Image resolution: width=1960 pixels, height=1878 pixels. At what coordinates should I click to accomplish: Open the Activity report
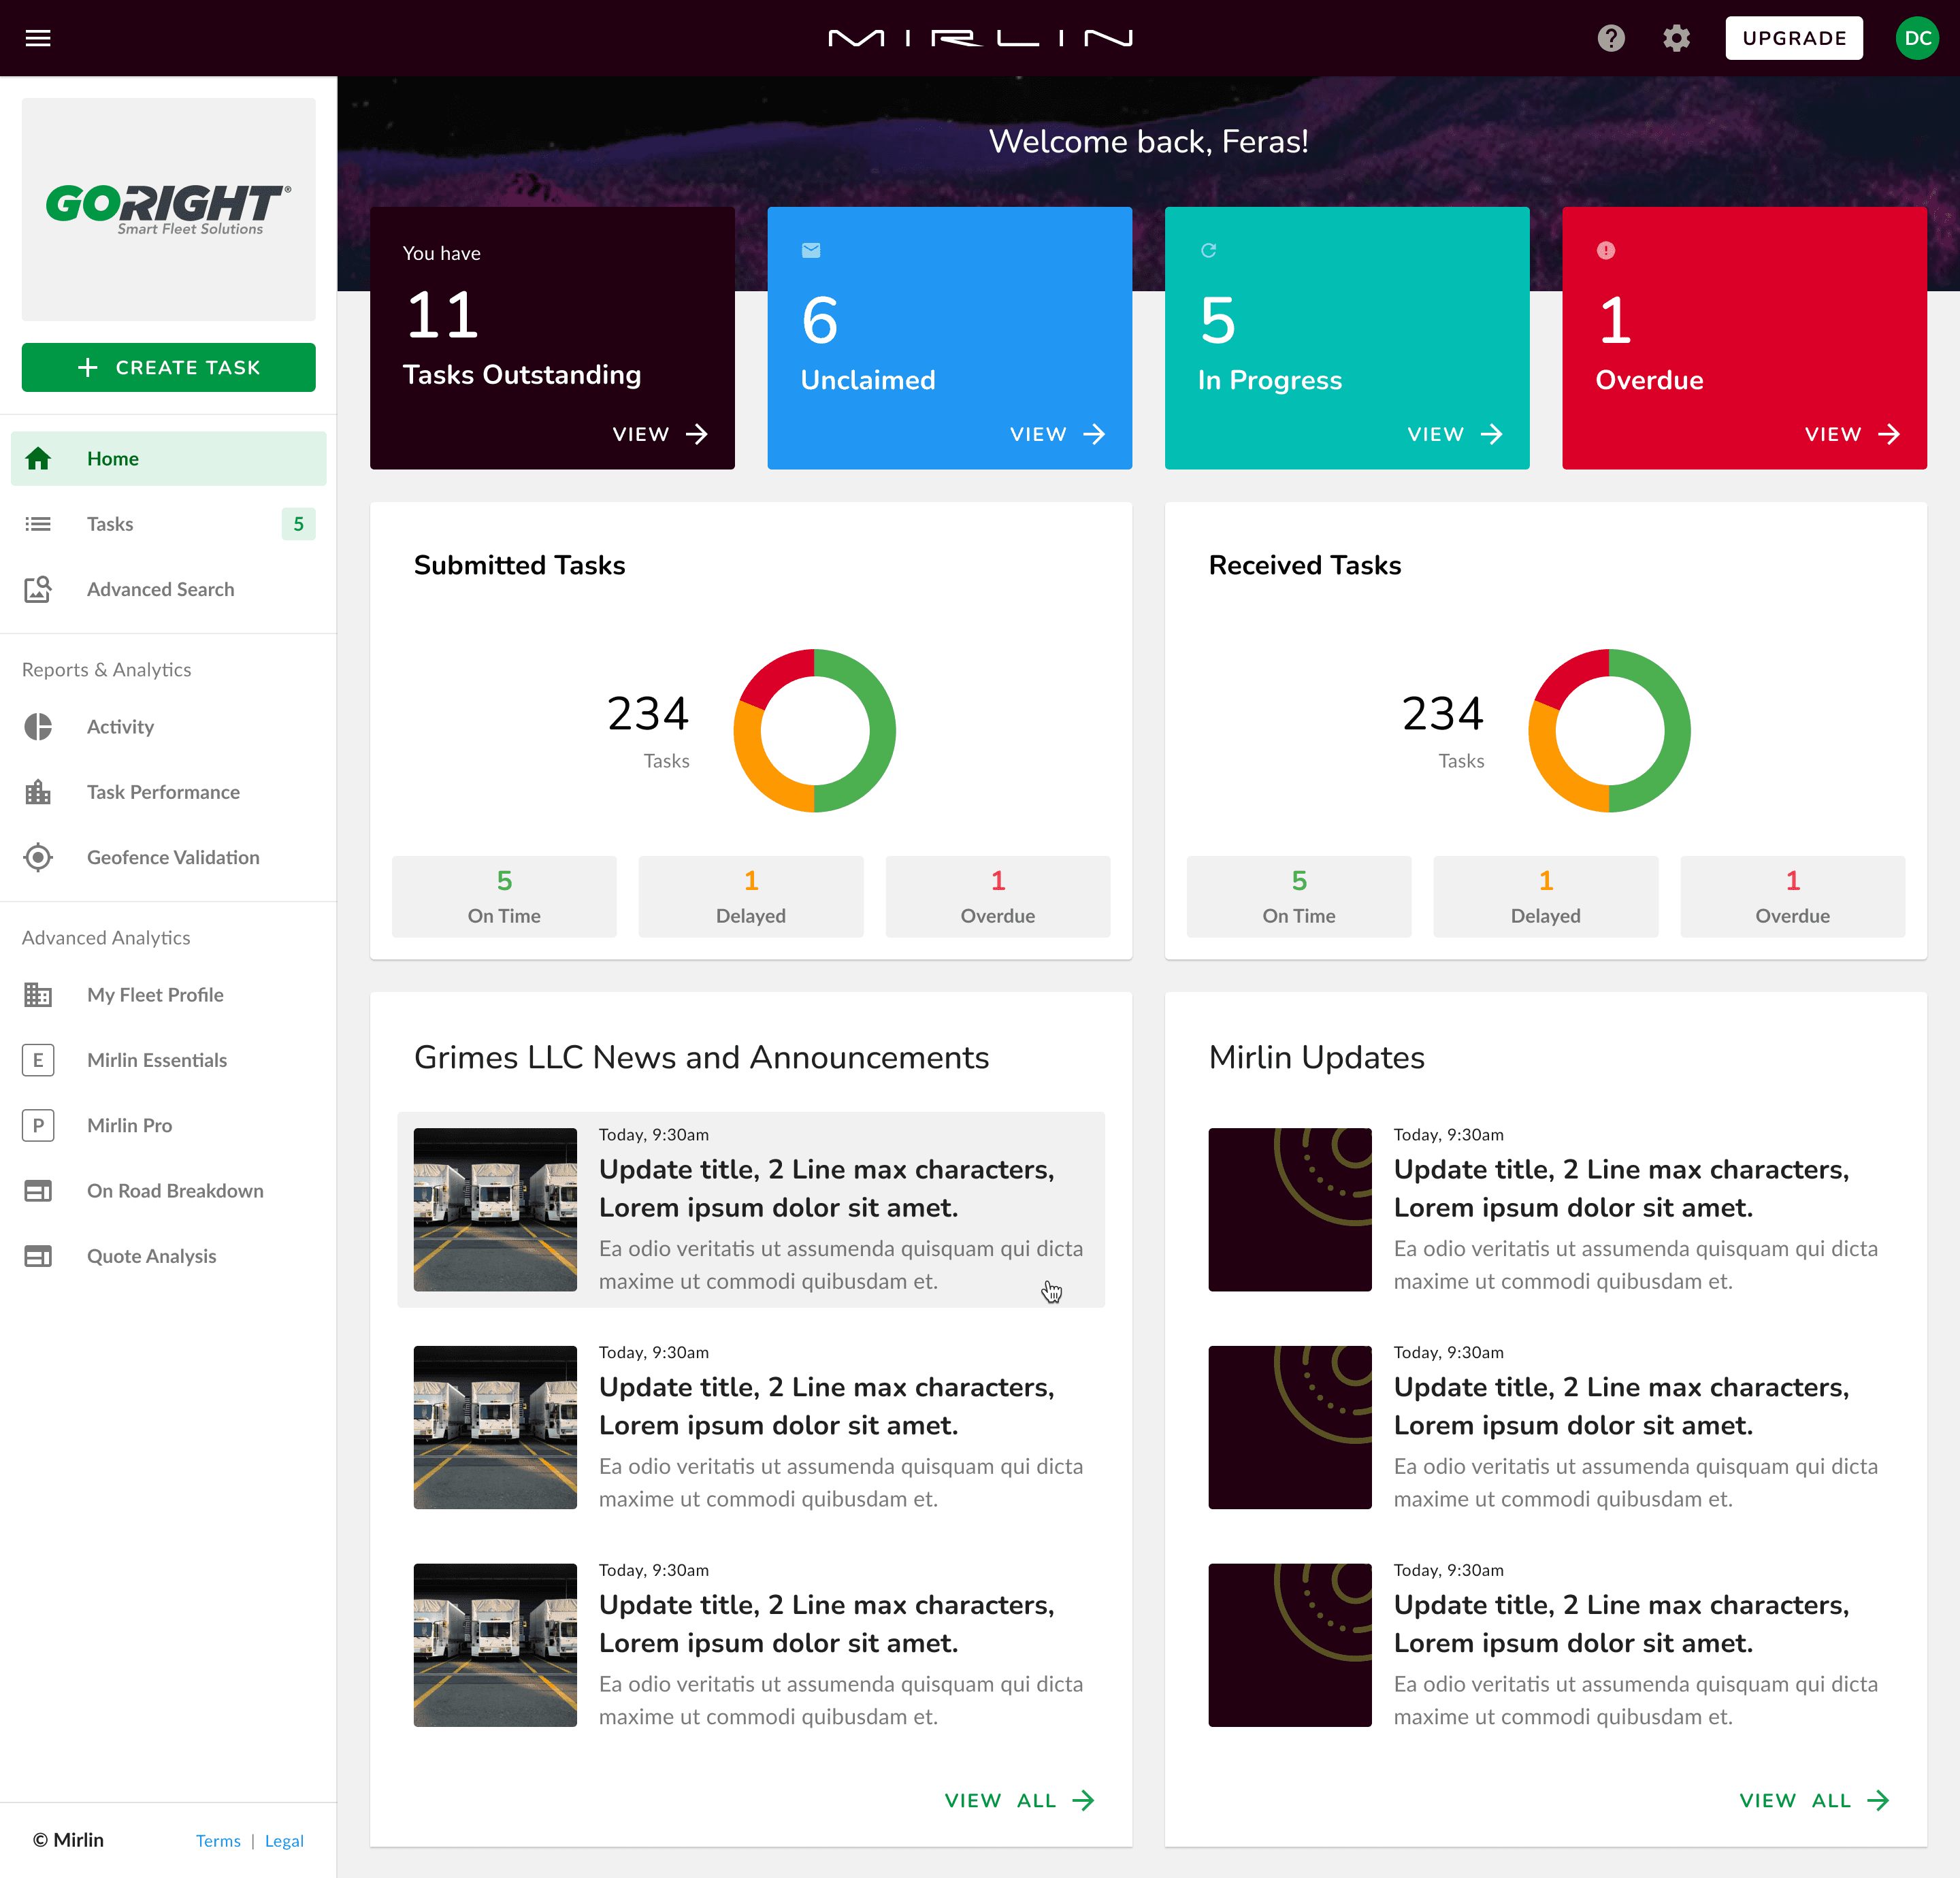pyautogui.click(x=169, y=727)
